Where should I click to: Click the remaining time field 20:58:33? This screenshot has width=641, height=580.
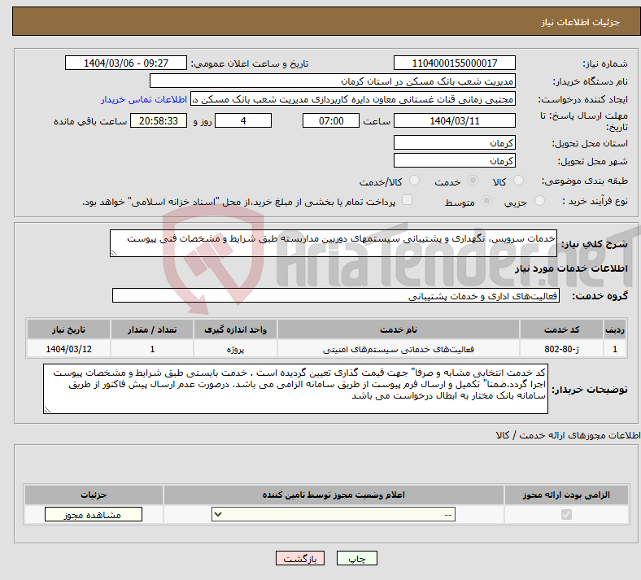(x=159, y=120)
